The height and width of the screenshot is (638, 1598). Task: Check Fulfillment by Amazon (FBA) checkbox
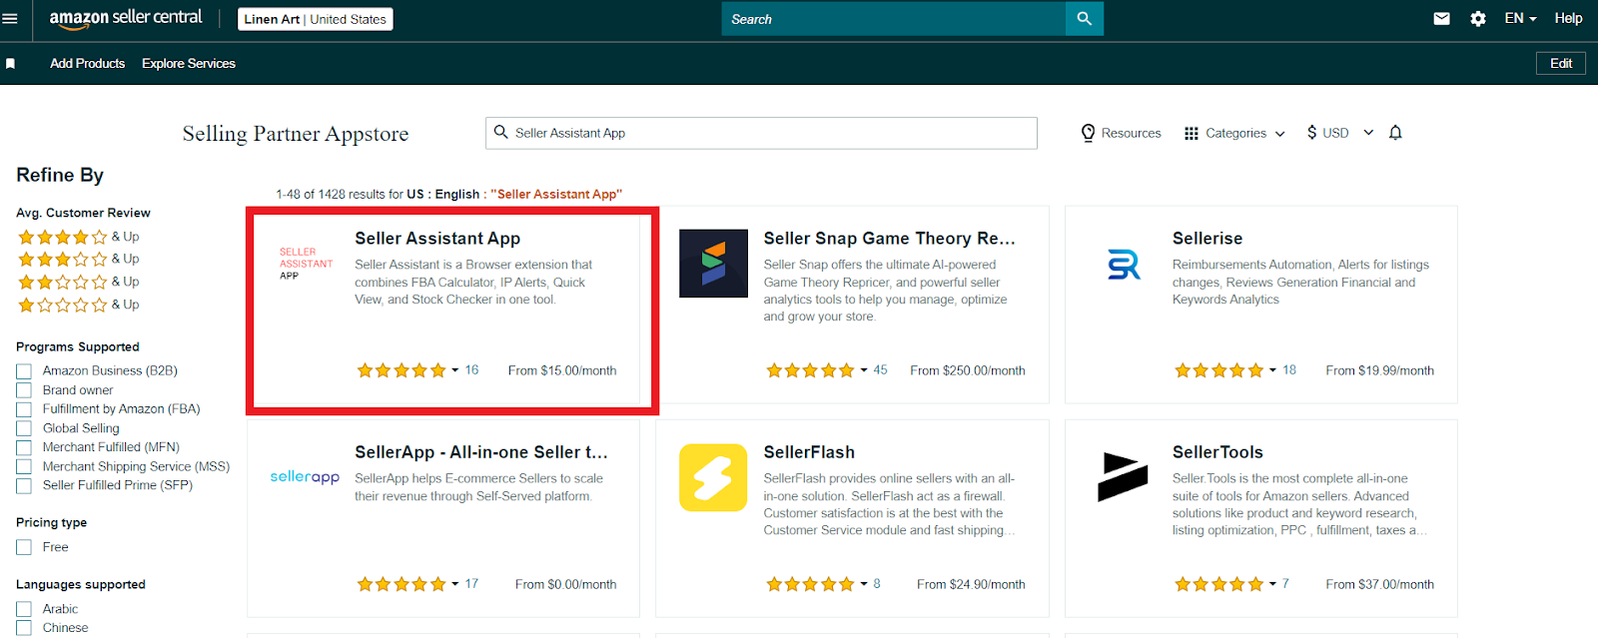[x=24, y=409]
